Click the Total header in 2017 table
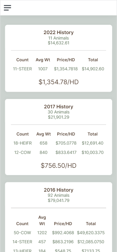 click(93, 134)
